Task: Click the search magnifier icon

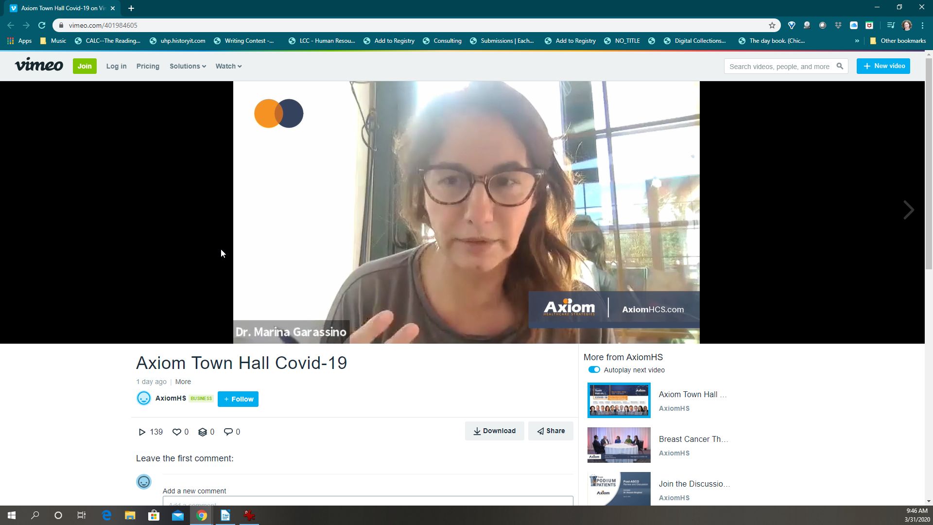Action: point(839,66)
